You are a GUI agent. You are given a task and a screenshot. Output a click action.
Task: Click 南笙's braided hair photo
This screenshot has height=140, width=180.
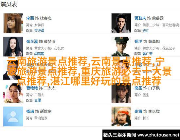click(x=121, y=93)
